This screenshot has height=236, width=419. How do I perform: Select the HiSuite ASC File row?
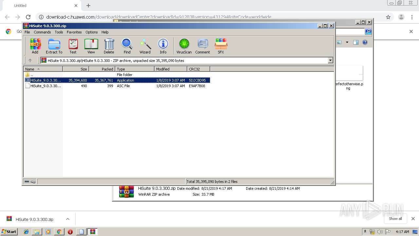pos(117,86)
